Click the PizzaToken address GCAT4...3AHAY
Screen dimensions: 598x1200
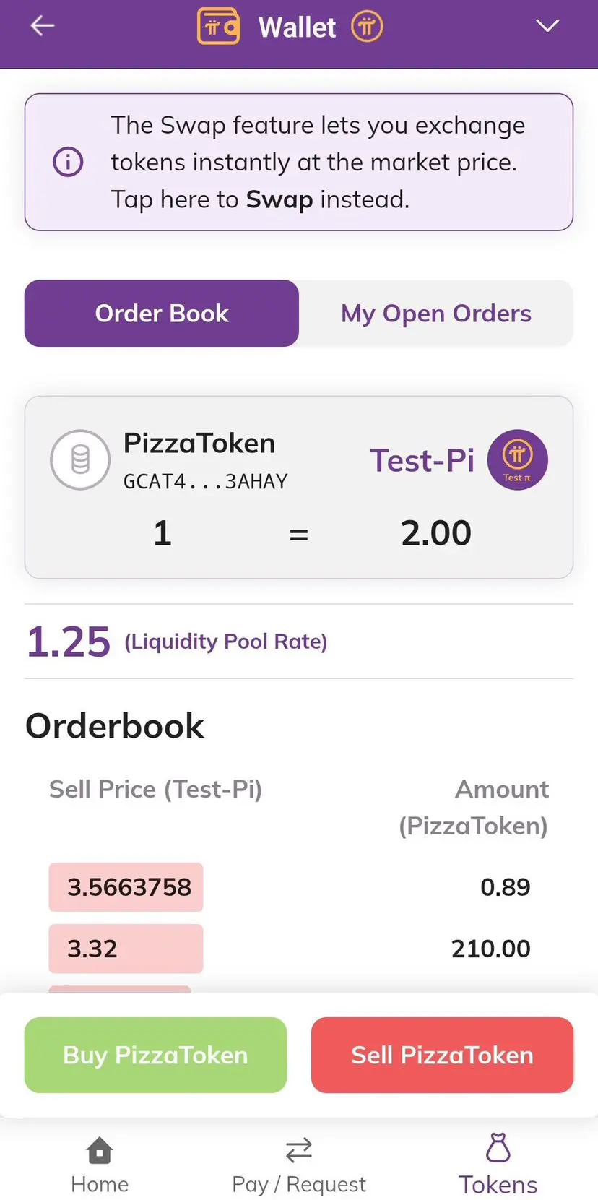[206, 481]
